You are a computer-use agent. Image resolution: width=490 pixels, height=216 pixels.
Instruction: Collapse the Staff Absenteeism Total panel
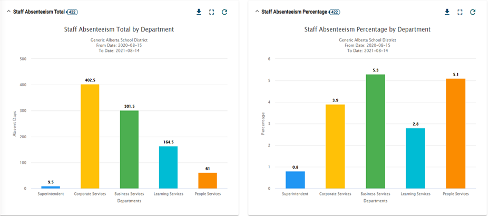(8, 12)
